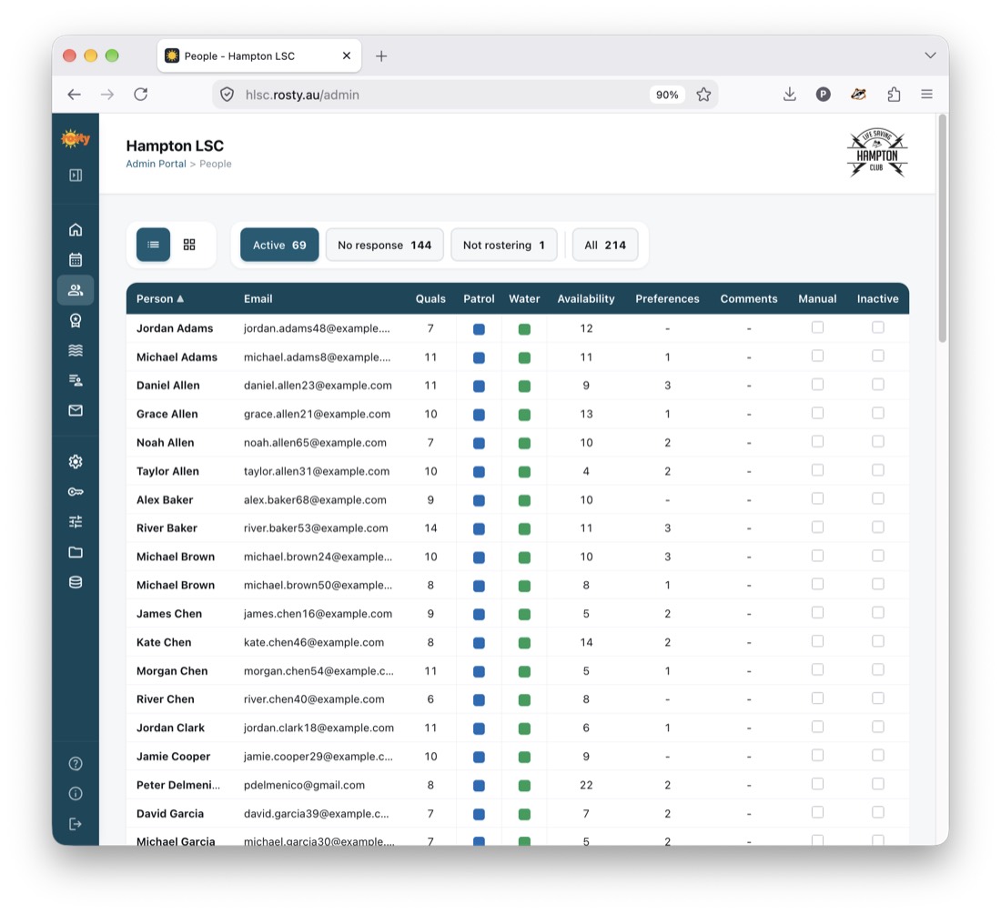Click the name Taylor Allen

click(167, 471)
